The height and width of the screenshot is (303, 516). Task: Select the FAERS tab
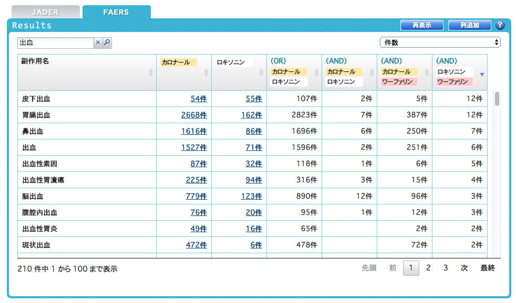116,12
